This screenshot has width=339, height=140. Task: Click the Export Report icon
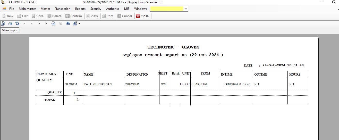3,23
